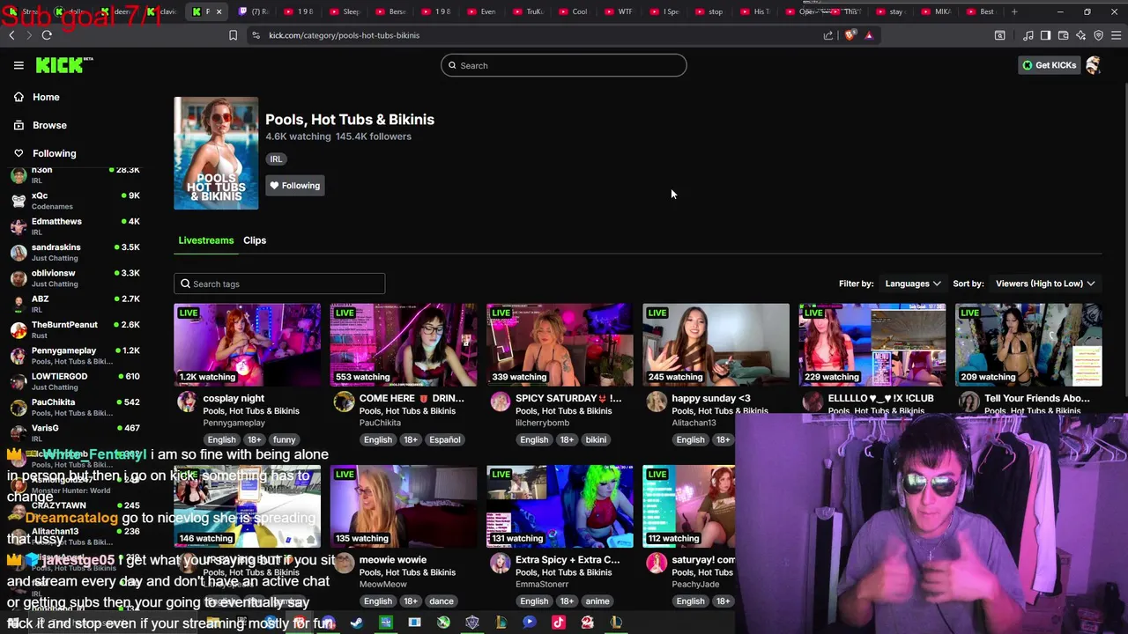This screenshot has height=634, width=1128.
Task: Open xQc channel in followed list
Action: pyautogui.click(x=75, y=201)
